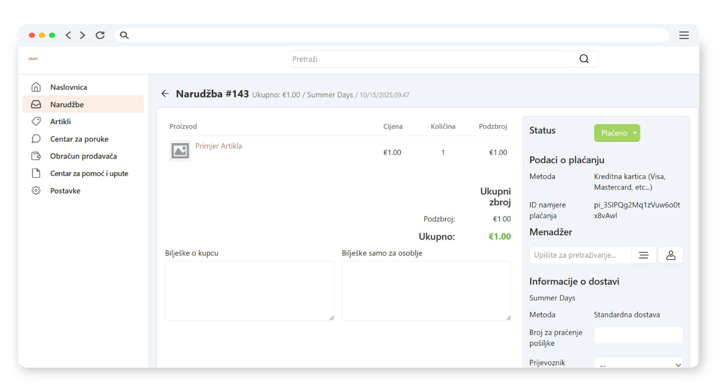This screenshot has width=721, height=391.
Task: Open the Plaćeno status dropdown
Action: (617, 133)
